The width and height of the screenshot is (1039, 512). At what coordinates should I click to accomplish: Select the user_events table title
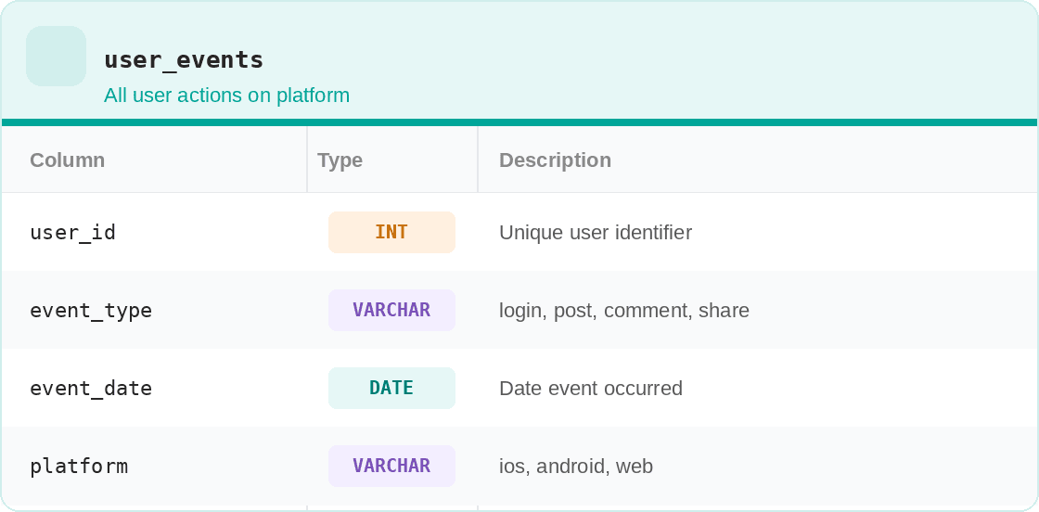coord(184,60)
